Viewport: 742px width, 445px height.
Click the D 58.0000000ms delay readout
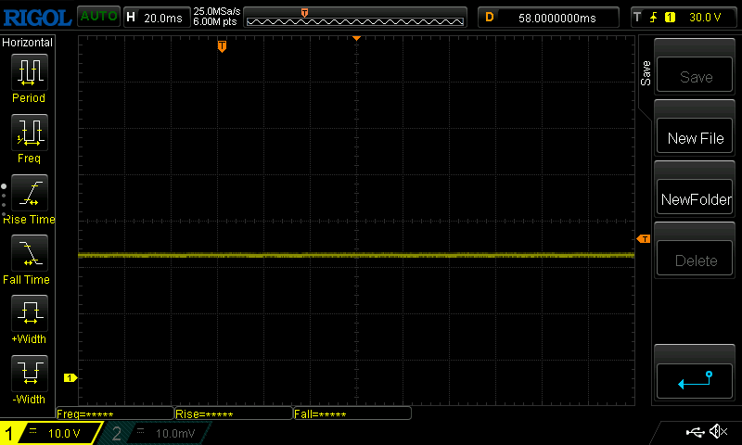[x=548, y=18]
